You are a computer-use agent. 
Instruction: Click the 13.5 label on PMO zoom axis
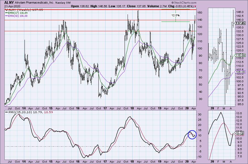(239, 113)
